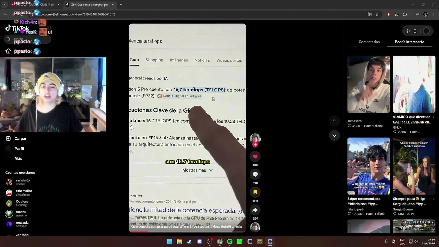
Task: Select the TikTok 'Que consola comprar' browser tab
Action: (90, 5)
